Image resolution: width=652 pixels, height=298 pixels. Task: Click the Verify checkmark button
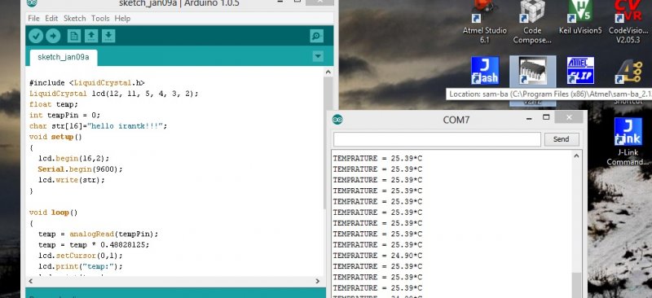[x=36, y=36]
